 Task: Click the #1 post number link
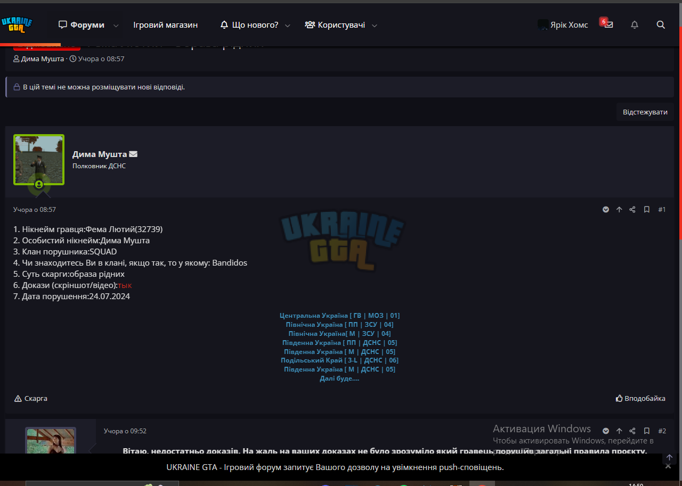click(662, 210)
